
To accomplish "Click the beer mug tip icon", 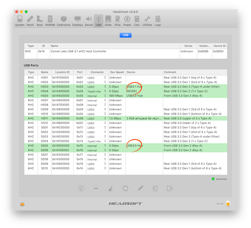I will [228, 204].
